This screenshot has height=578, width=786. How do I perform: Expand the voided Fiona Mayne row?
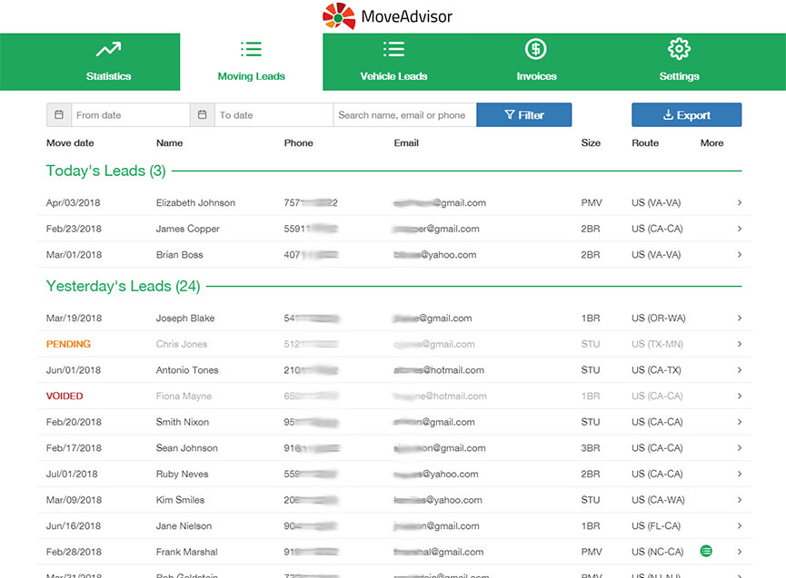click(x=740, y=397)
